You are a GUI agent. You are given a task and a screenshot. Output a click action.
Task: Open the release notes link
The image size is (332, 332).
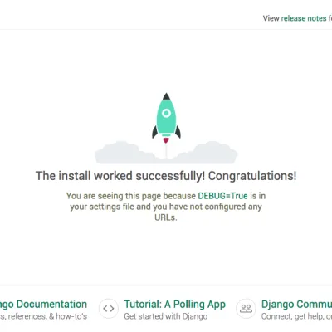point(304,18)
